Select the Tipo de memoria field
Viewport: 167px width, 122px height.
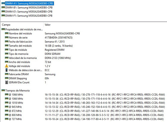18,54
